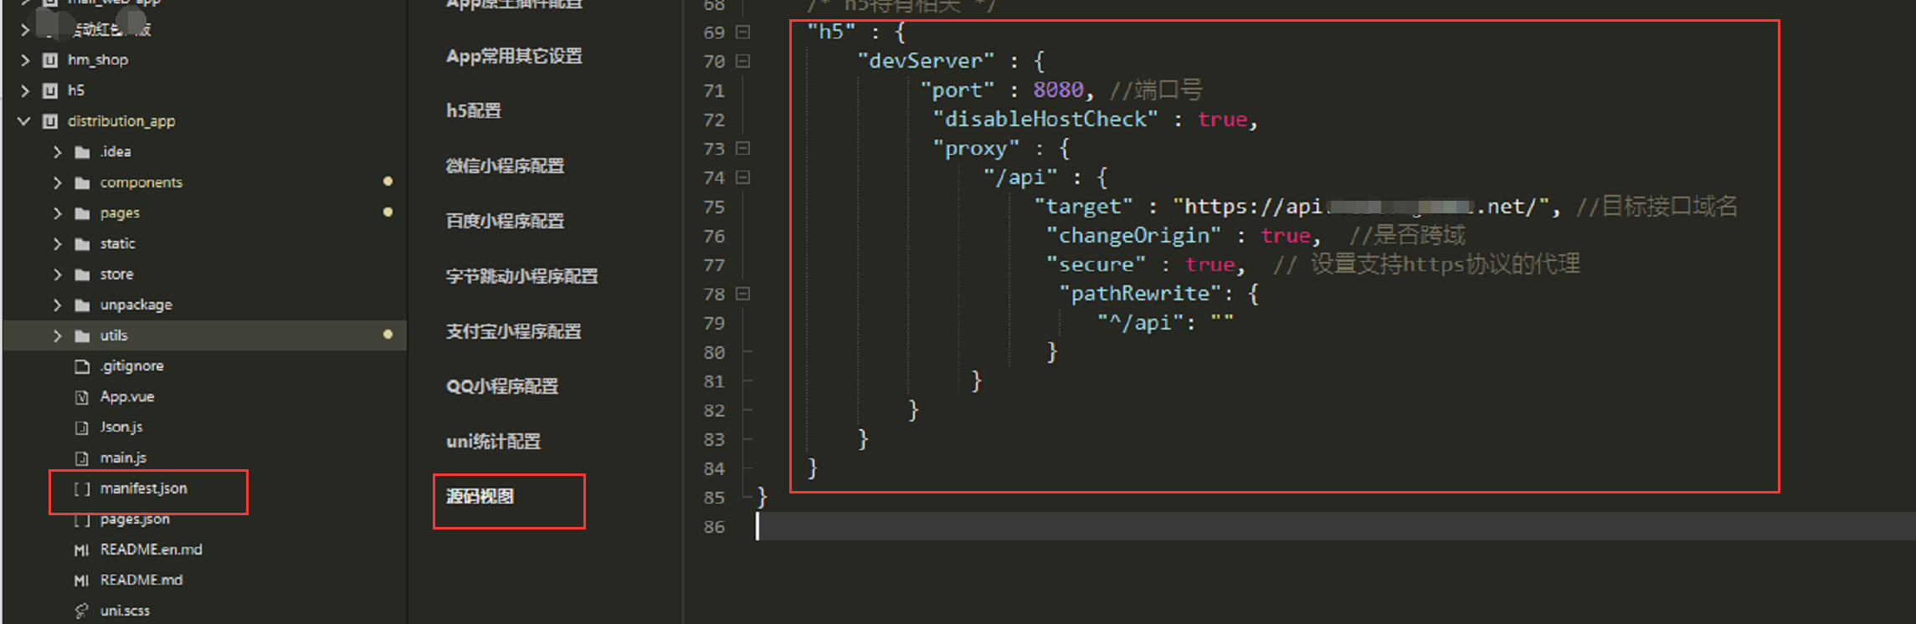Click the .idea folder icon
The image size is (1916, 624).
click(82, 152)
